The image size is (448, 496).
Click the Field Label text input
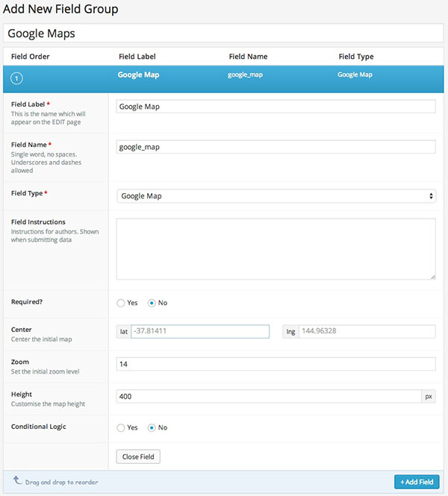[276, 107]
